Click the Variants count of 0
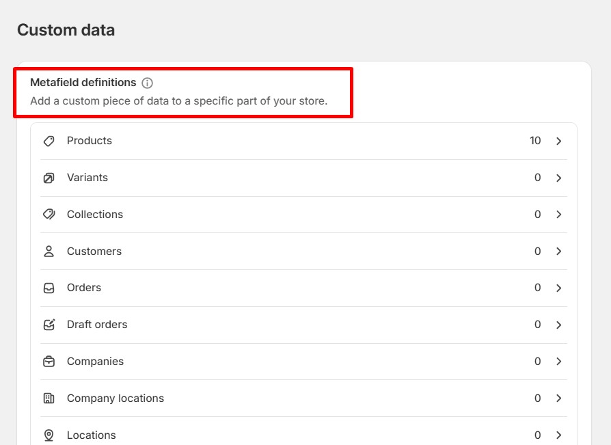Image resolution: width=611 pixels, height=445 pixels. (538, 178)
